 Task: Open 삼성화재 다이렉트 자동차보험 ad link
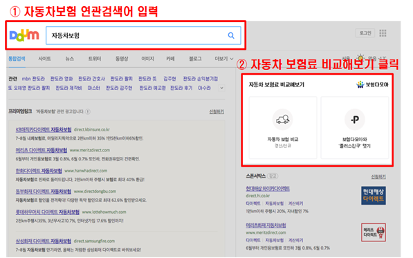click(x=44, y=241)
